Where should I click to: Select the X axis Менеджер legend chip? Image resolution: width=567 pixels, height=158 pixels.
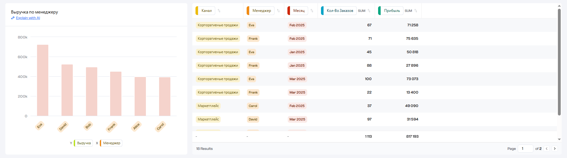pyautogui.click(x=111, y=143)
